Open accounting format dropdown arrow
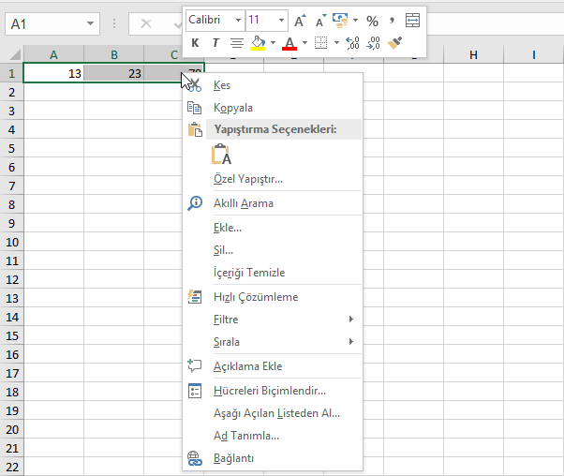Viewport: 564px width, 476px height. click(355, 21)
